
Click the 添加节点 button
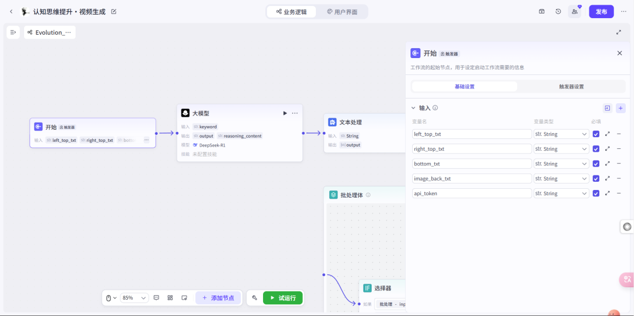point(218,298)
